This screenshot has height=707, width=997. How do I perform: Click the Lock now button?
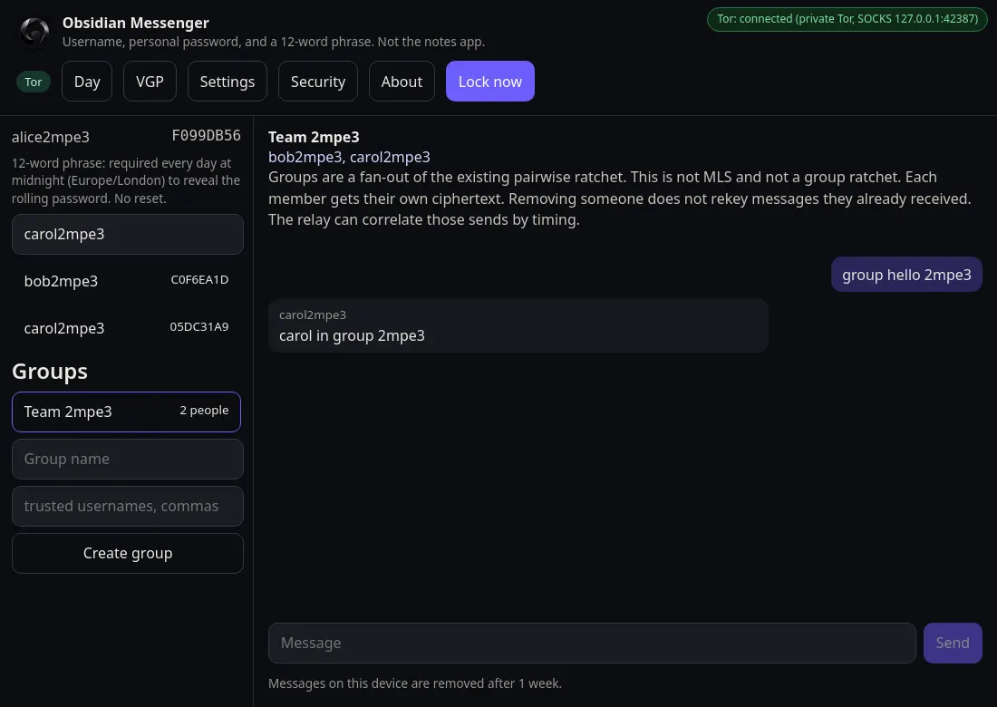[x=490, y=82]
